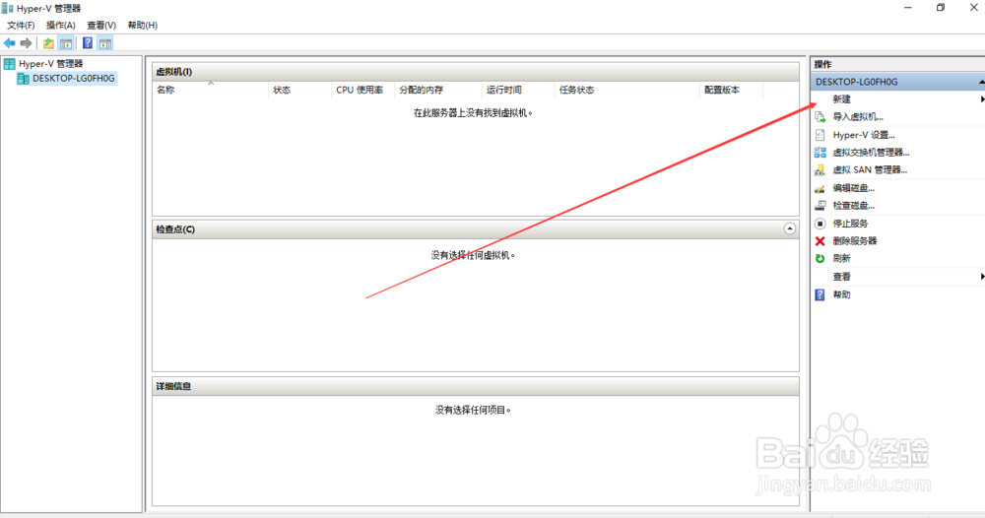
Task: Collapse the DESKTOP-LG0FH0G actions header arrow
Action: (x=981, y=82)
